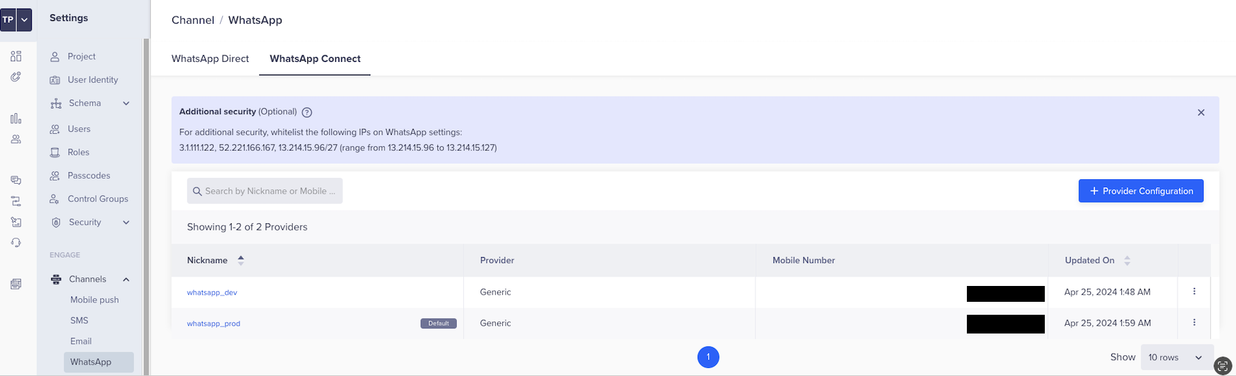Expand the Schema settings section
Screen dimensions: 1236x376
pyautogui.click(x=126, y=103)
